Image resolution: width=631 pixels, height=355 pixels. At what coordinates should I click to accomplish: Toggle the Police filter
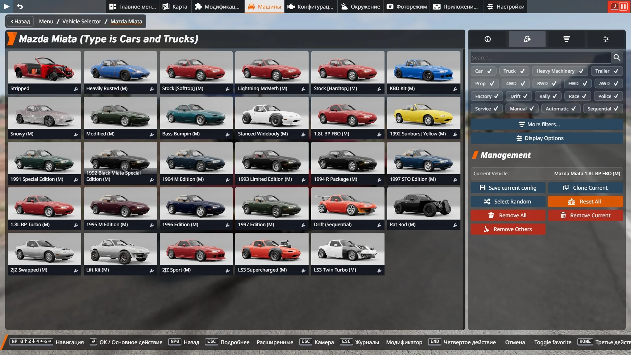coord(608,96)
